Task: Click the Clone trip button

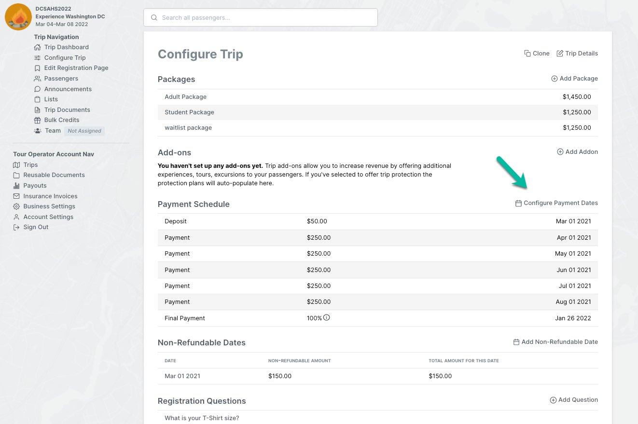Action: [x=537, y=54]
